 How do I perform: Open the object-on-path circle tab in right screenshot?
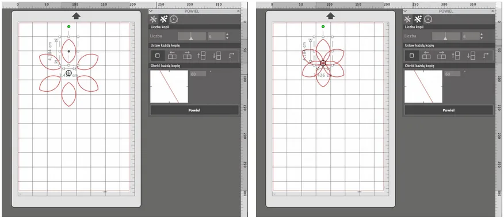428,20
